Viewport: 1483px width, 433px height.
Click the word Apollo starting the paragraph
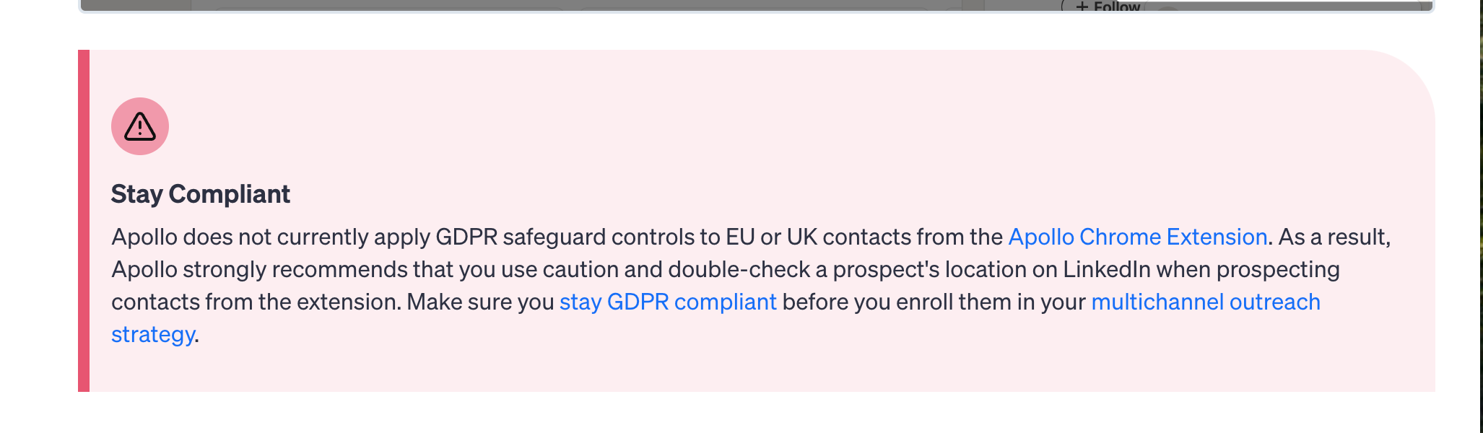click(x=144, y=237)
